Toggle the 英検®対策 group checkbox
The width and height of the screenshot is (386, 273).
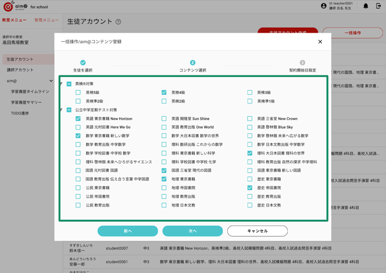69,84
